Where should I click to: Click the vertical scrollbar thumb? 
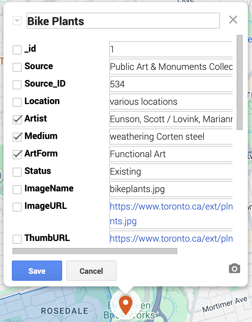tap(239, 82)
